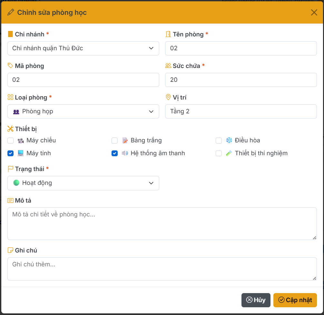324x315 pixels.
Task: Click the snowflake icon next to Điều hòa
Action: pos(229,140)
